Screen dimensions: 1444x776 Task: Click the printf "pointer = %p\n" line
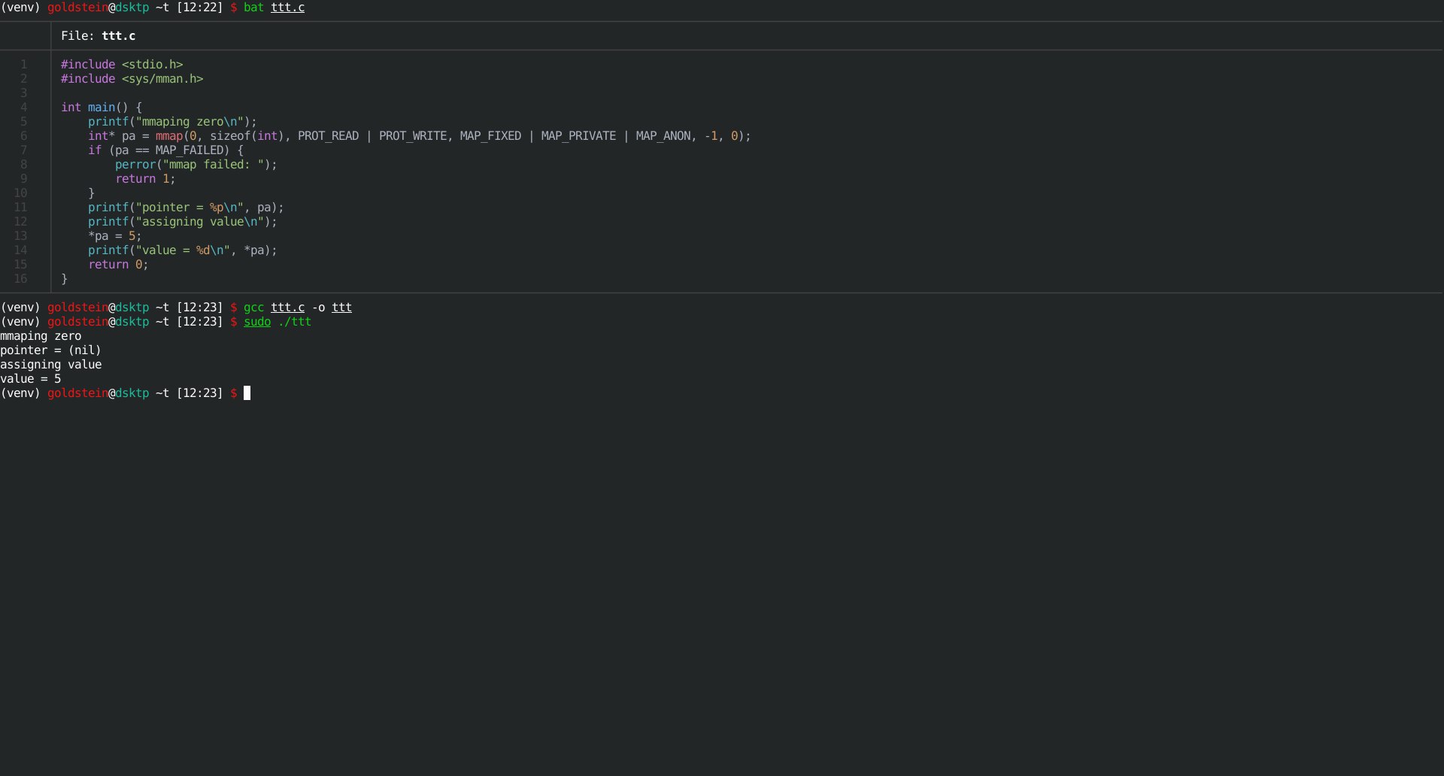[186, 208]
